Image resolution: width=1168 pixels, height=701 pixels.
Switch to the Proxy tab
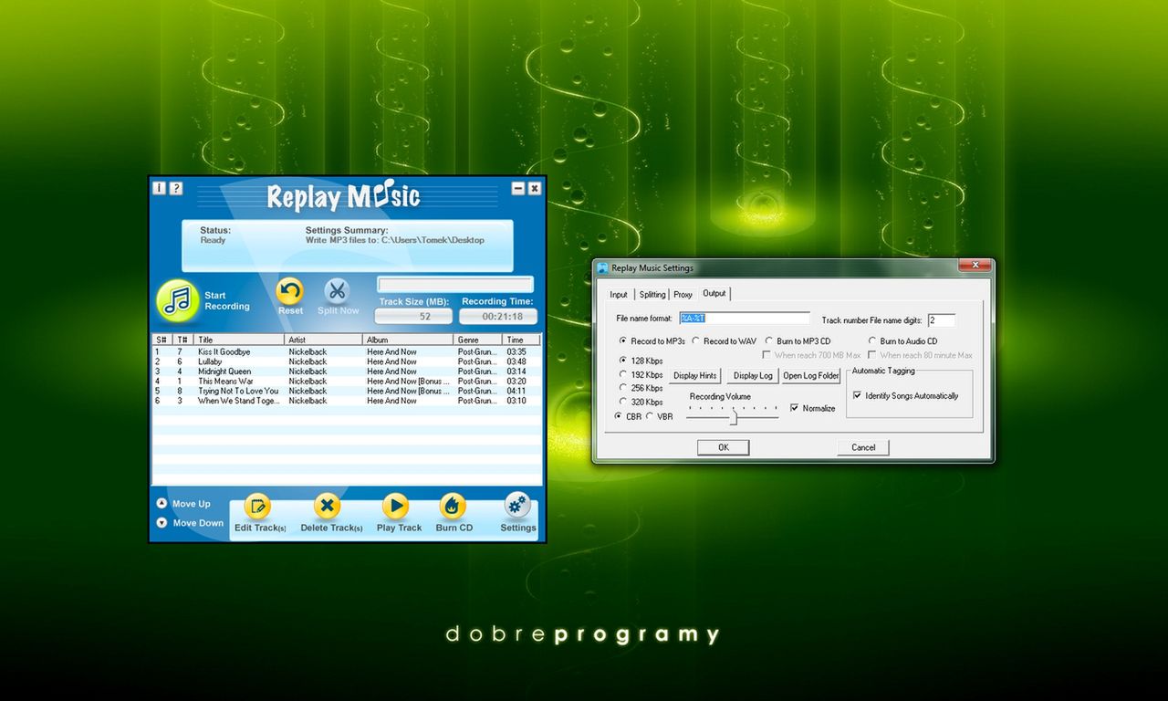pos(683,295)
